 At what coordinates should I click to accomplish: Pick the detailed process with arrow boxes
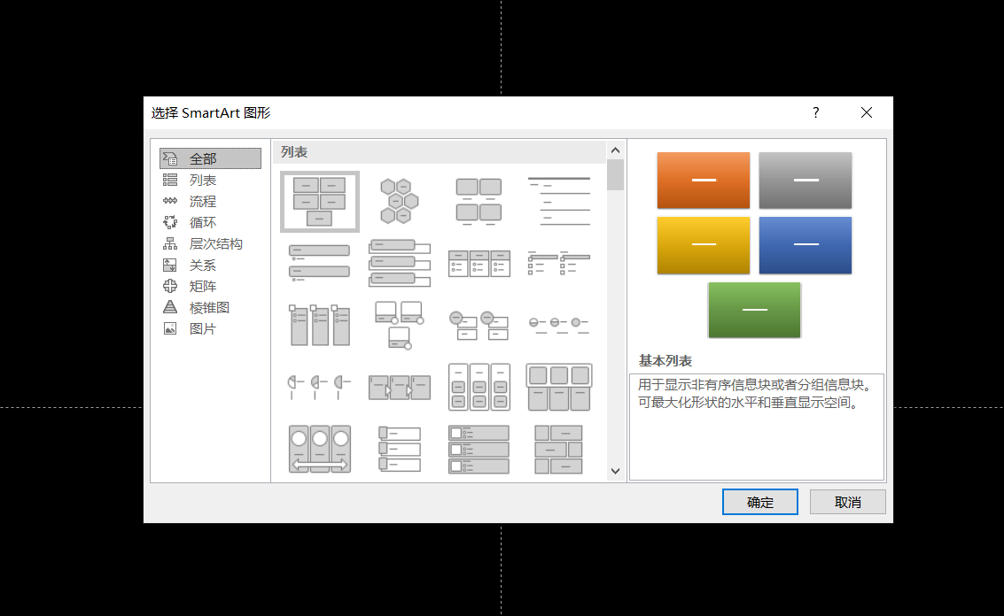(399, 387)
